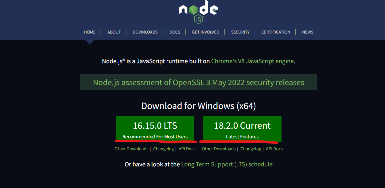Open API Docs for the Current version

274,149
